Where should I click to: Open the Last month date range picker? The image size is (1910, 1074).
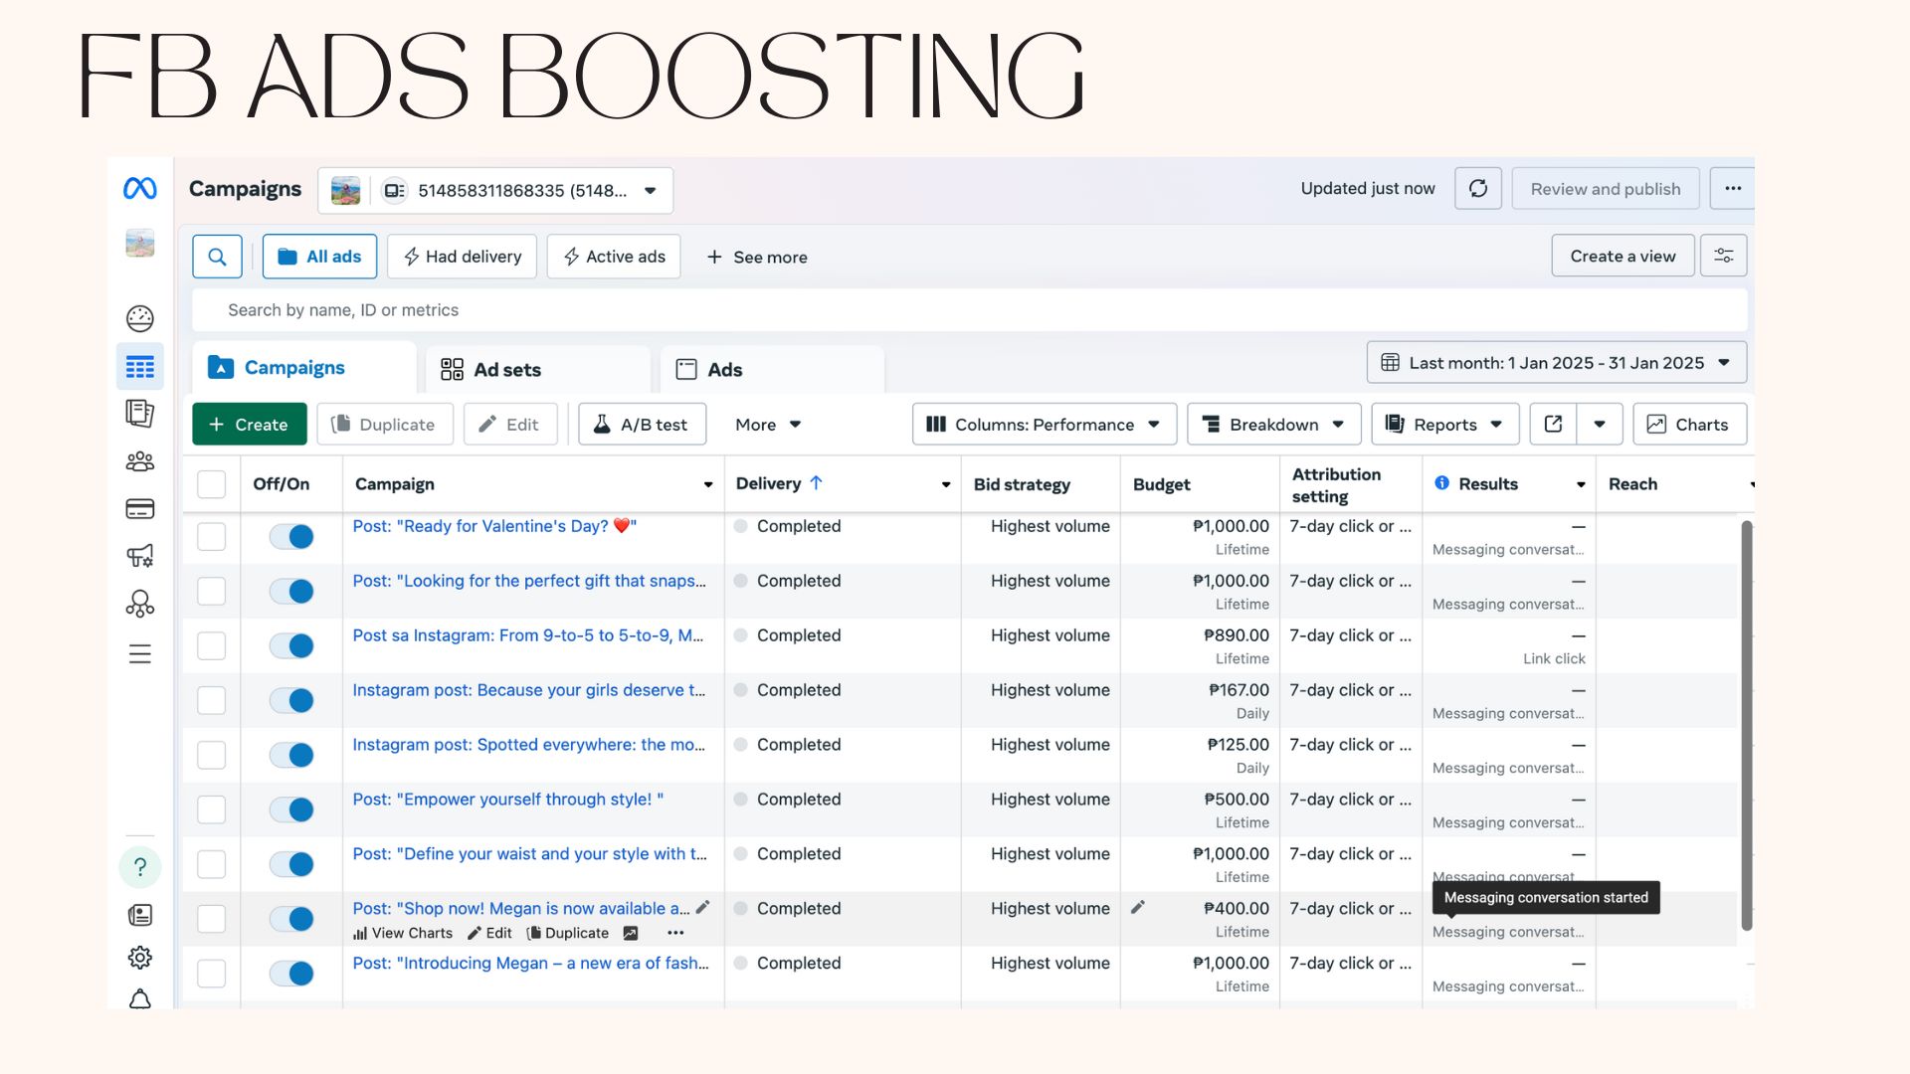tap(1556, 363)
